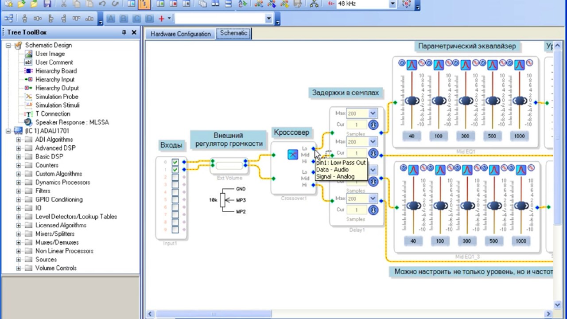The width and height of the screenshot is (567, 319).
Task: Click the red plus icon in second toolbar
Action: pyautogui.click(x=161, y=19)
